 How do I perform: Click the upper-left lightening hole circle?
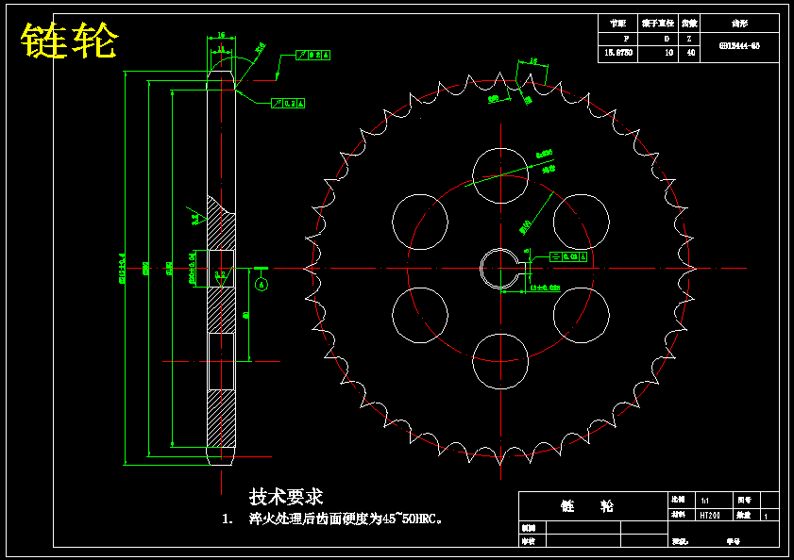420,222
